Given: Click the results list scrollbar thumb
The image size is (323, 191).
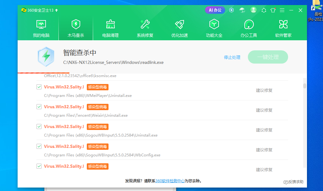Looking at the screenshot, I should point(305,86).
